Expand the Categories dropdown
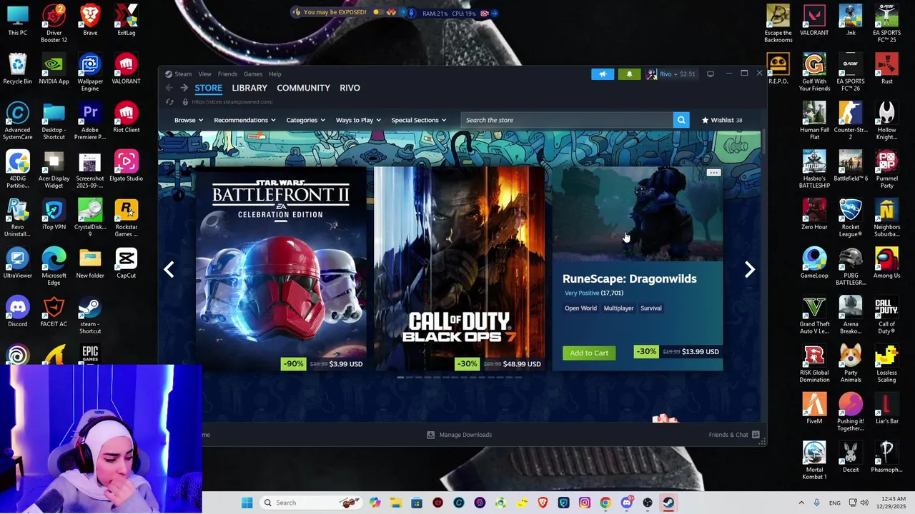 point(306,120)
